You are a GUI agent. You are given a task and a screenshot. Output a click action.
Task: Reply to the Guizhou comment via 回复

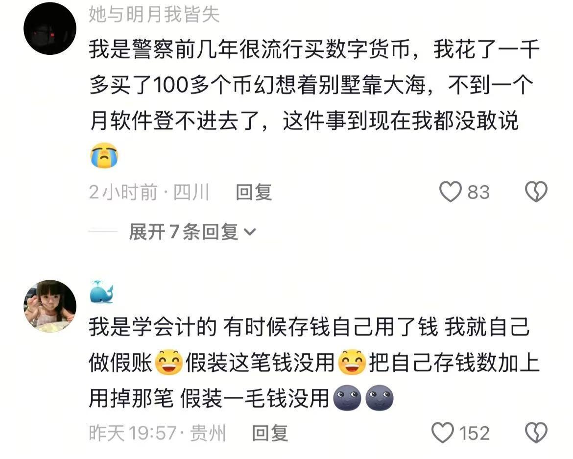pos(270,433)
